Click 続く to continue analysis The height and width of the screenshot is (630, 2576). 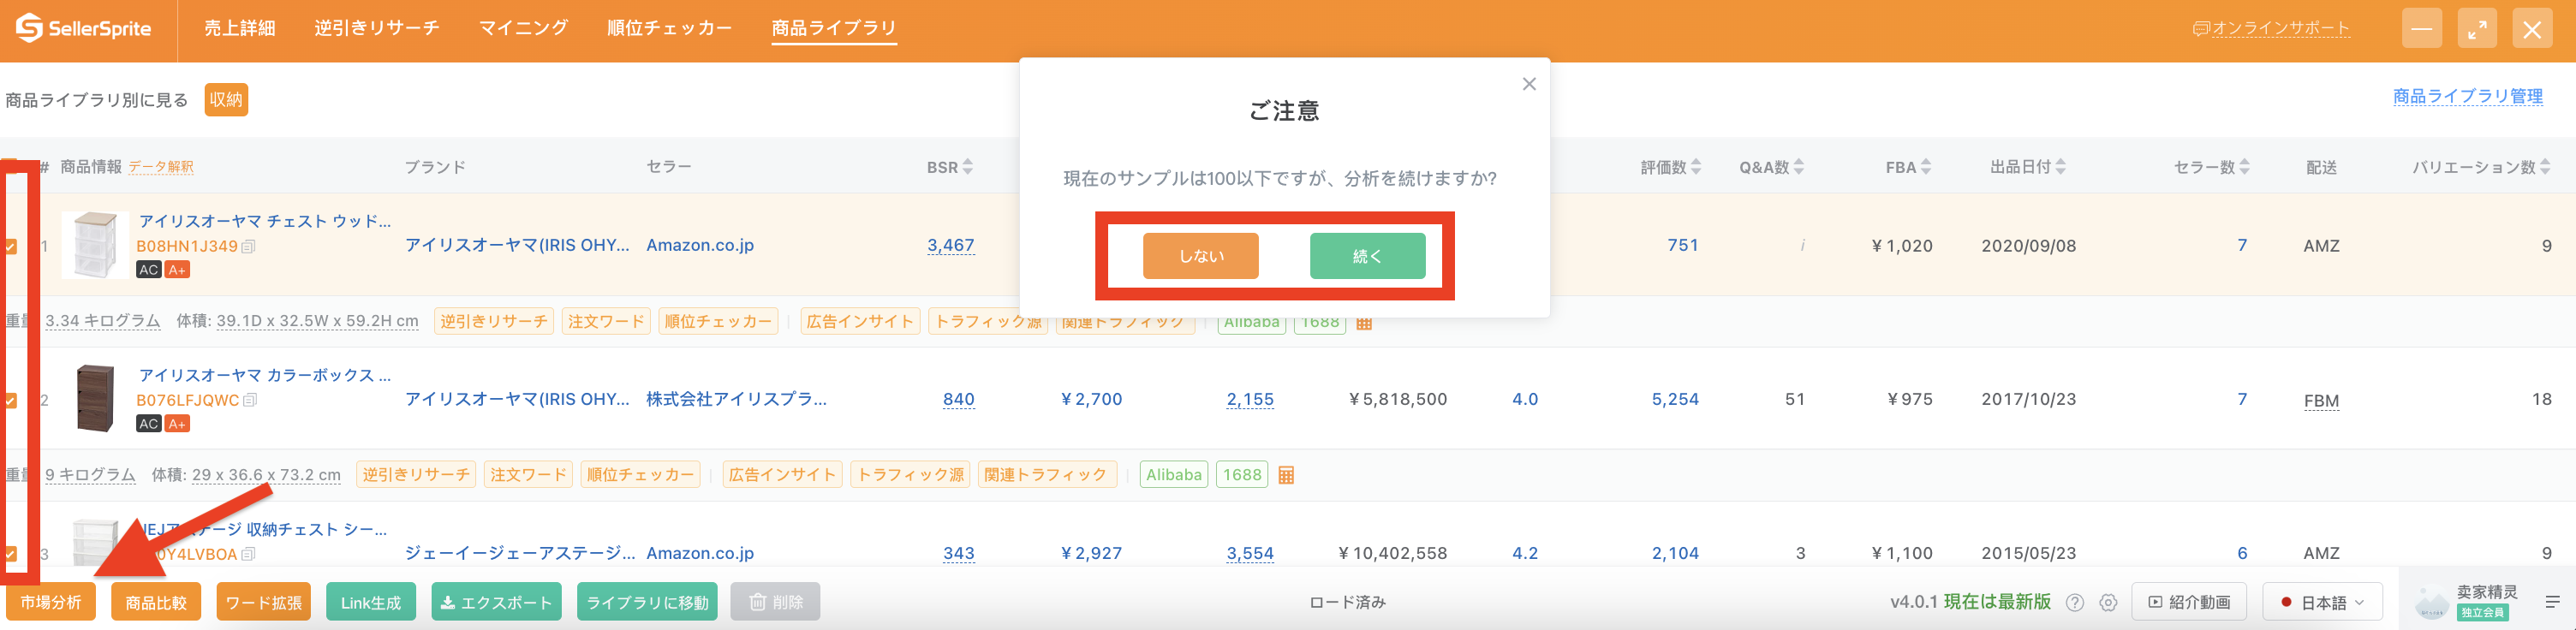click(1367, 256)
